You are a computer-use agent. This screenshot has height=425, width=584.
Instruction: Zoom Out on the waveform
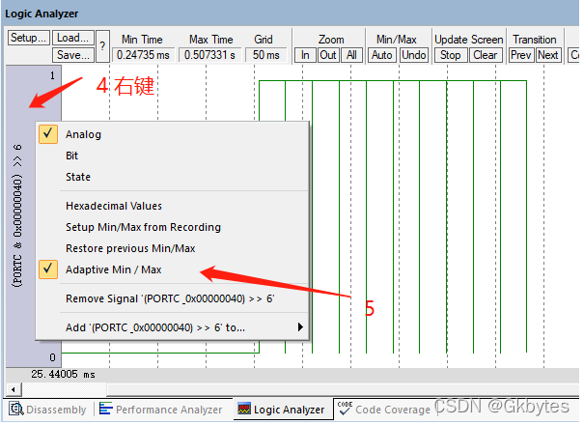click(x=328, y=55)
